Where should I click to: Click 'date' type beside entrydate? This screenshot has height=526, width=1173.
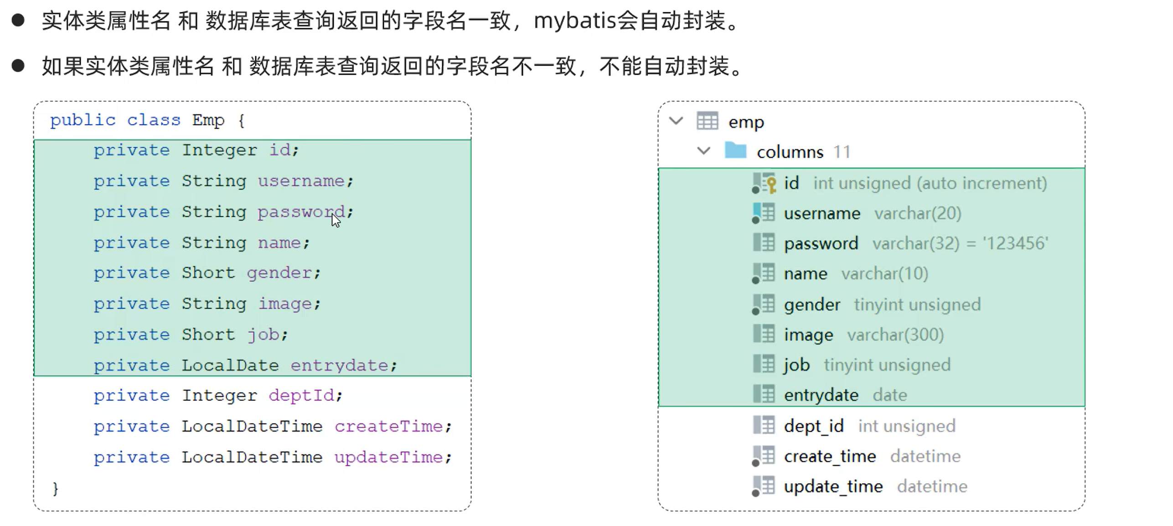(889, 395)
